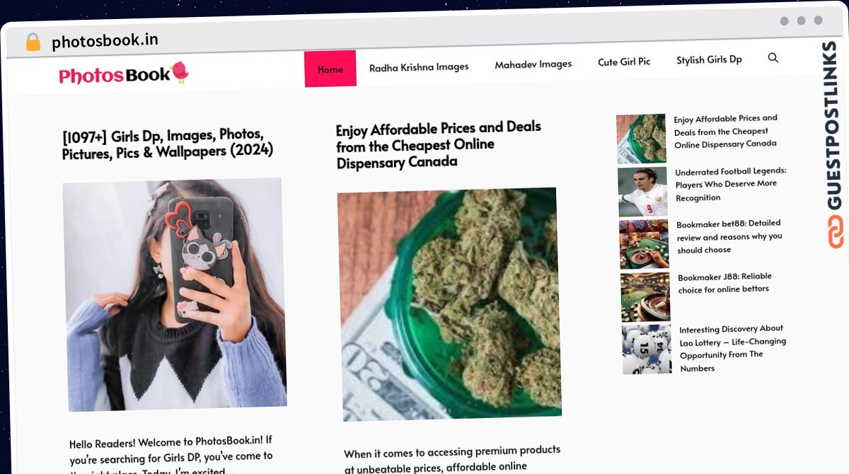Click the padlock icon beside the URL
This screenshot has height=474, width=849.
tap(33, 42)
